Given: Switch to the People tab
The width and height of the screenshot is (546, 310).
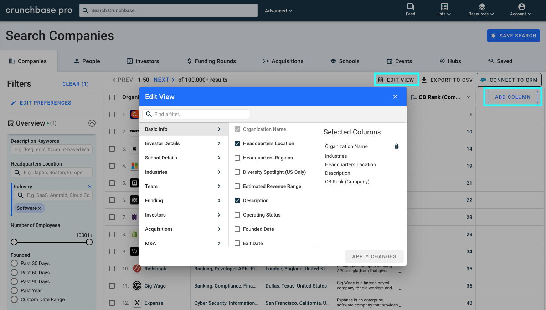Looking at the screenshot, I should tap(87, 61).
